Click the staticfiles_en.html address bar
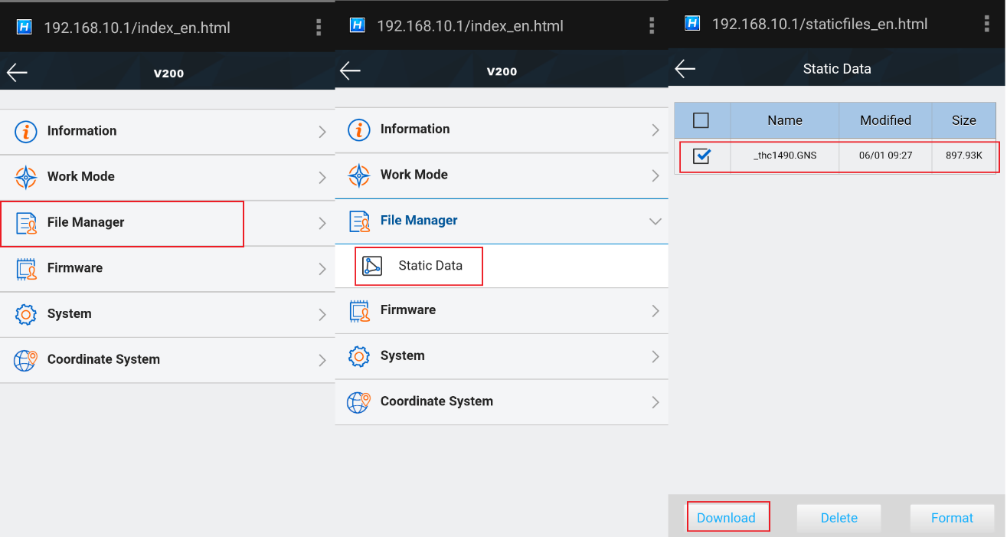The height and width of the screenshot is (537, 1007). pyautogui.click(x=819, y=25)
